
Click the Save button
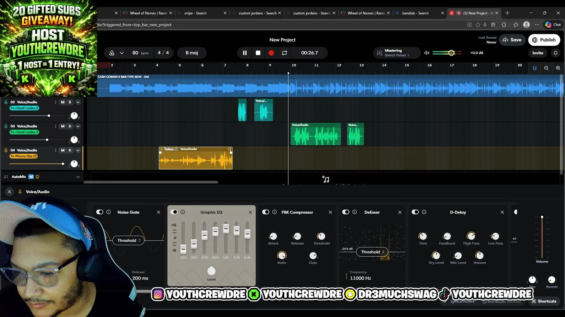(x=511, y=40)
